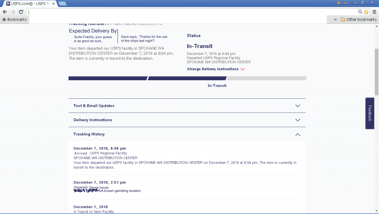Screen dimensions: 379x214
Task: Open the Bookmarks star shortcut
Action: [x=14, y=20]
